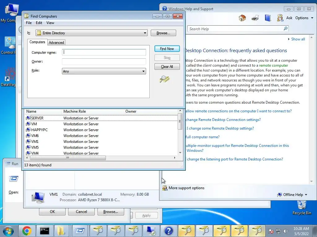Viewport: 317px width, 237px height.
Task: Click the network icon in system tray
Action: pos(278,231)
